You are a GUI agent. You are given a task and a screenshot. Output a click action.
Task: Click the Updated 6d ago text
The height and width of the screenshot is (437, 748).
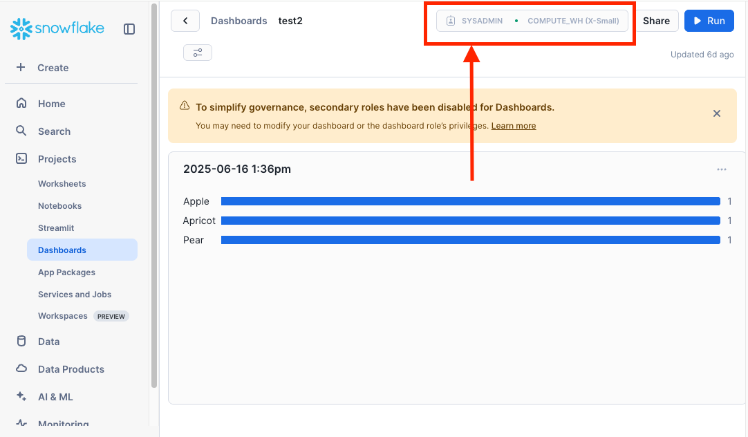tap(702, 55)
